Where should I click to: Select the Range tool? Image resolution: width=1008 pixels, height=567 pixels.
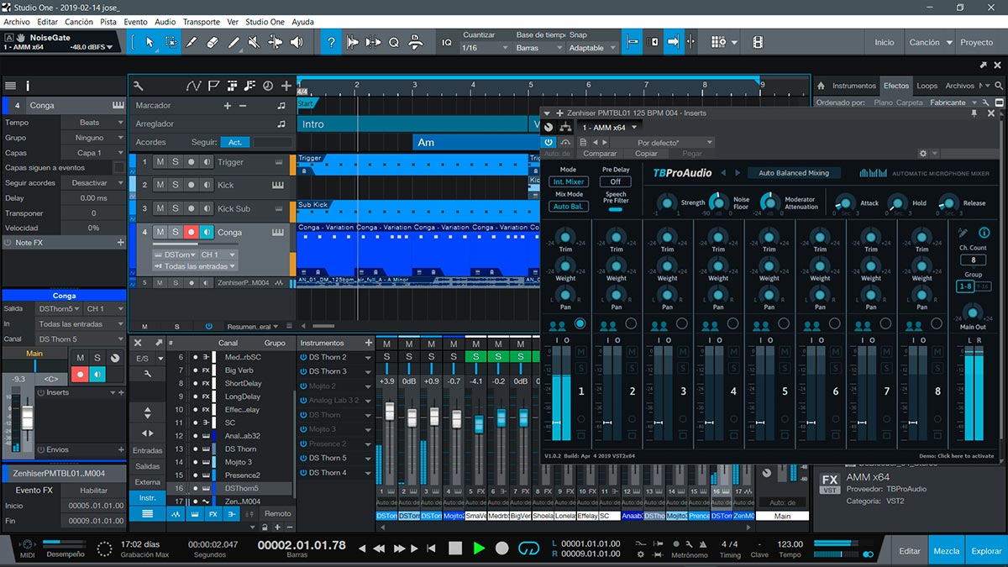pyautogui.click(x=171, y=42)
